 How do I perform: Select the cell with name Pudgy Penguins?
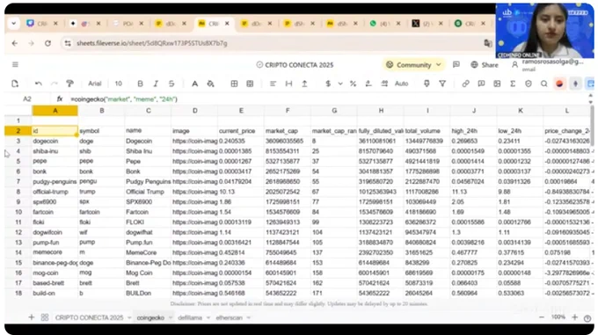148,181
